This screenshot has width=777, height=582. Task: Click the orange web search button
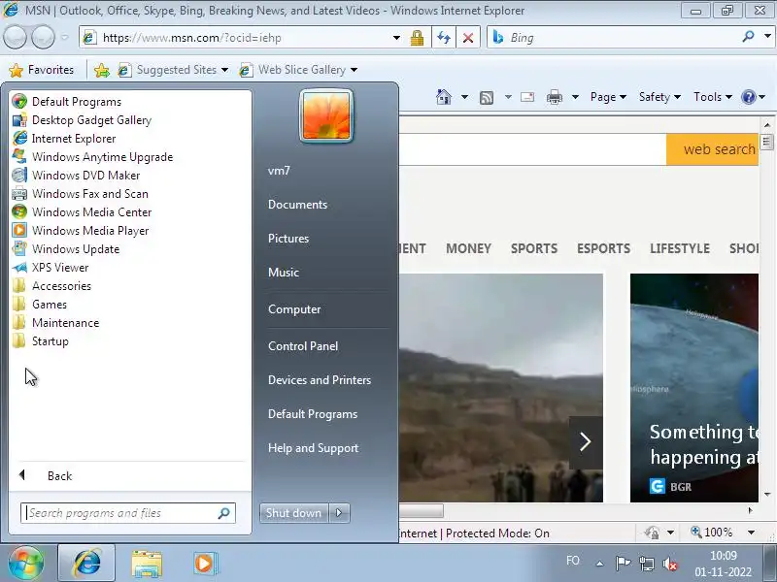713,149
